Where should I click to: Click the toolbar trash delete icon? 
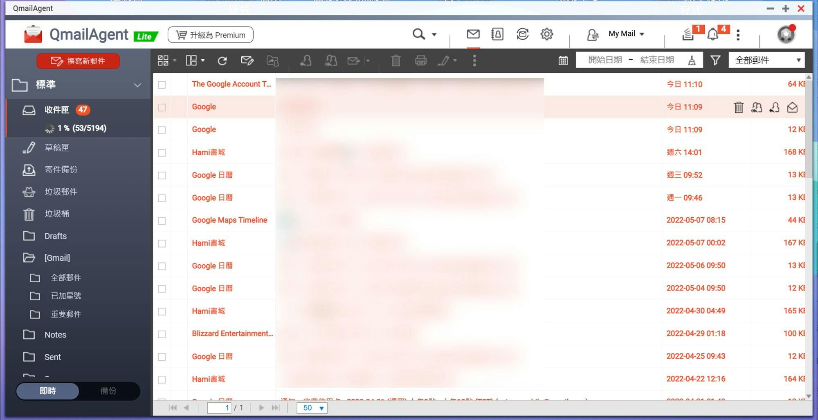396,61
